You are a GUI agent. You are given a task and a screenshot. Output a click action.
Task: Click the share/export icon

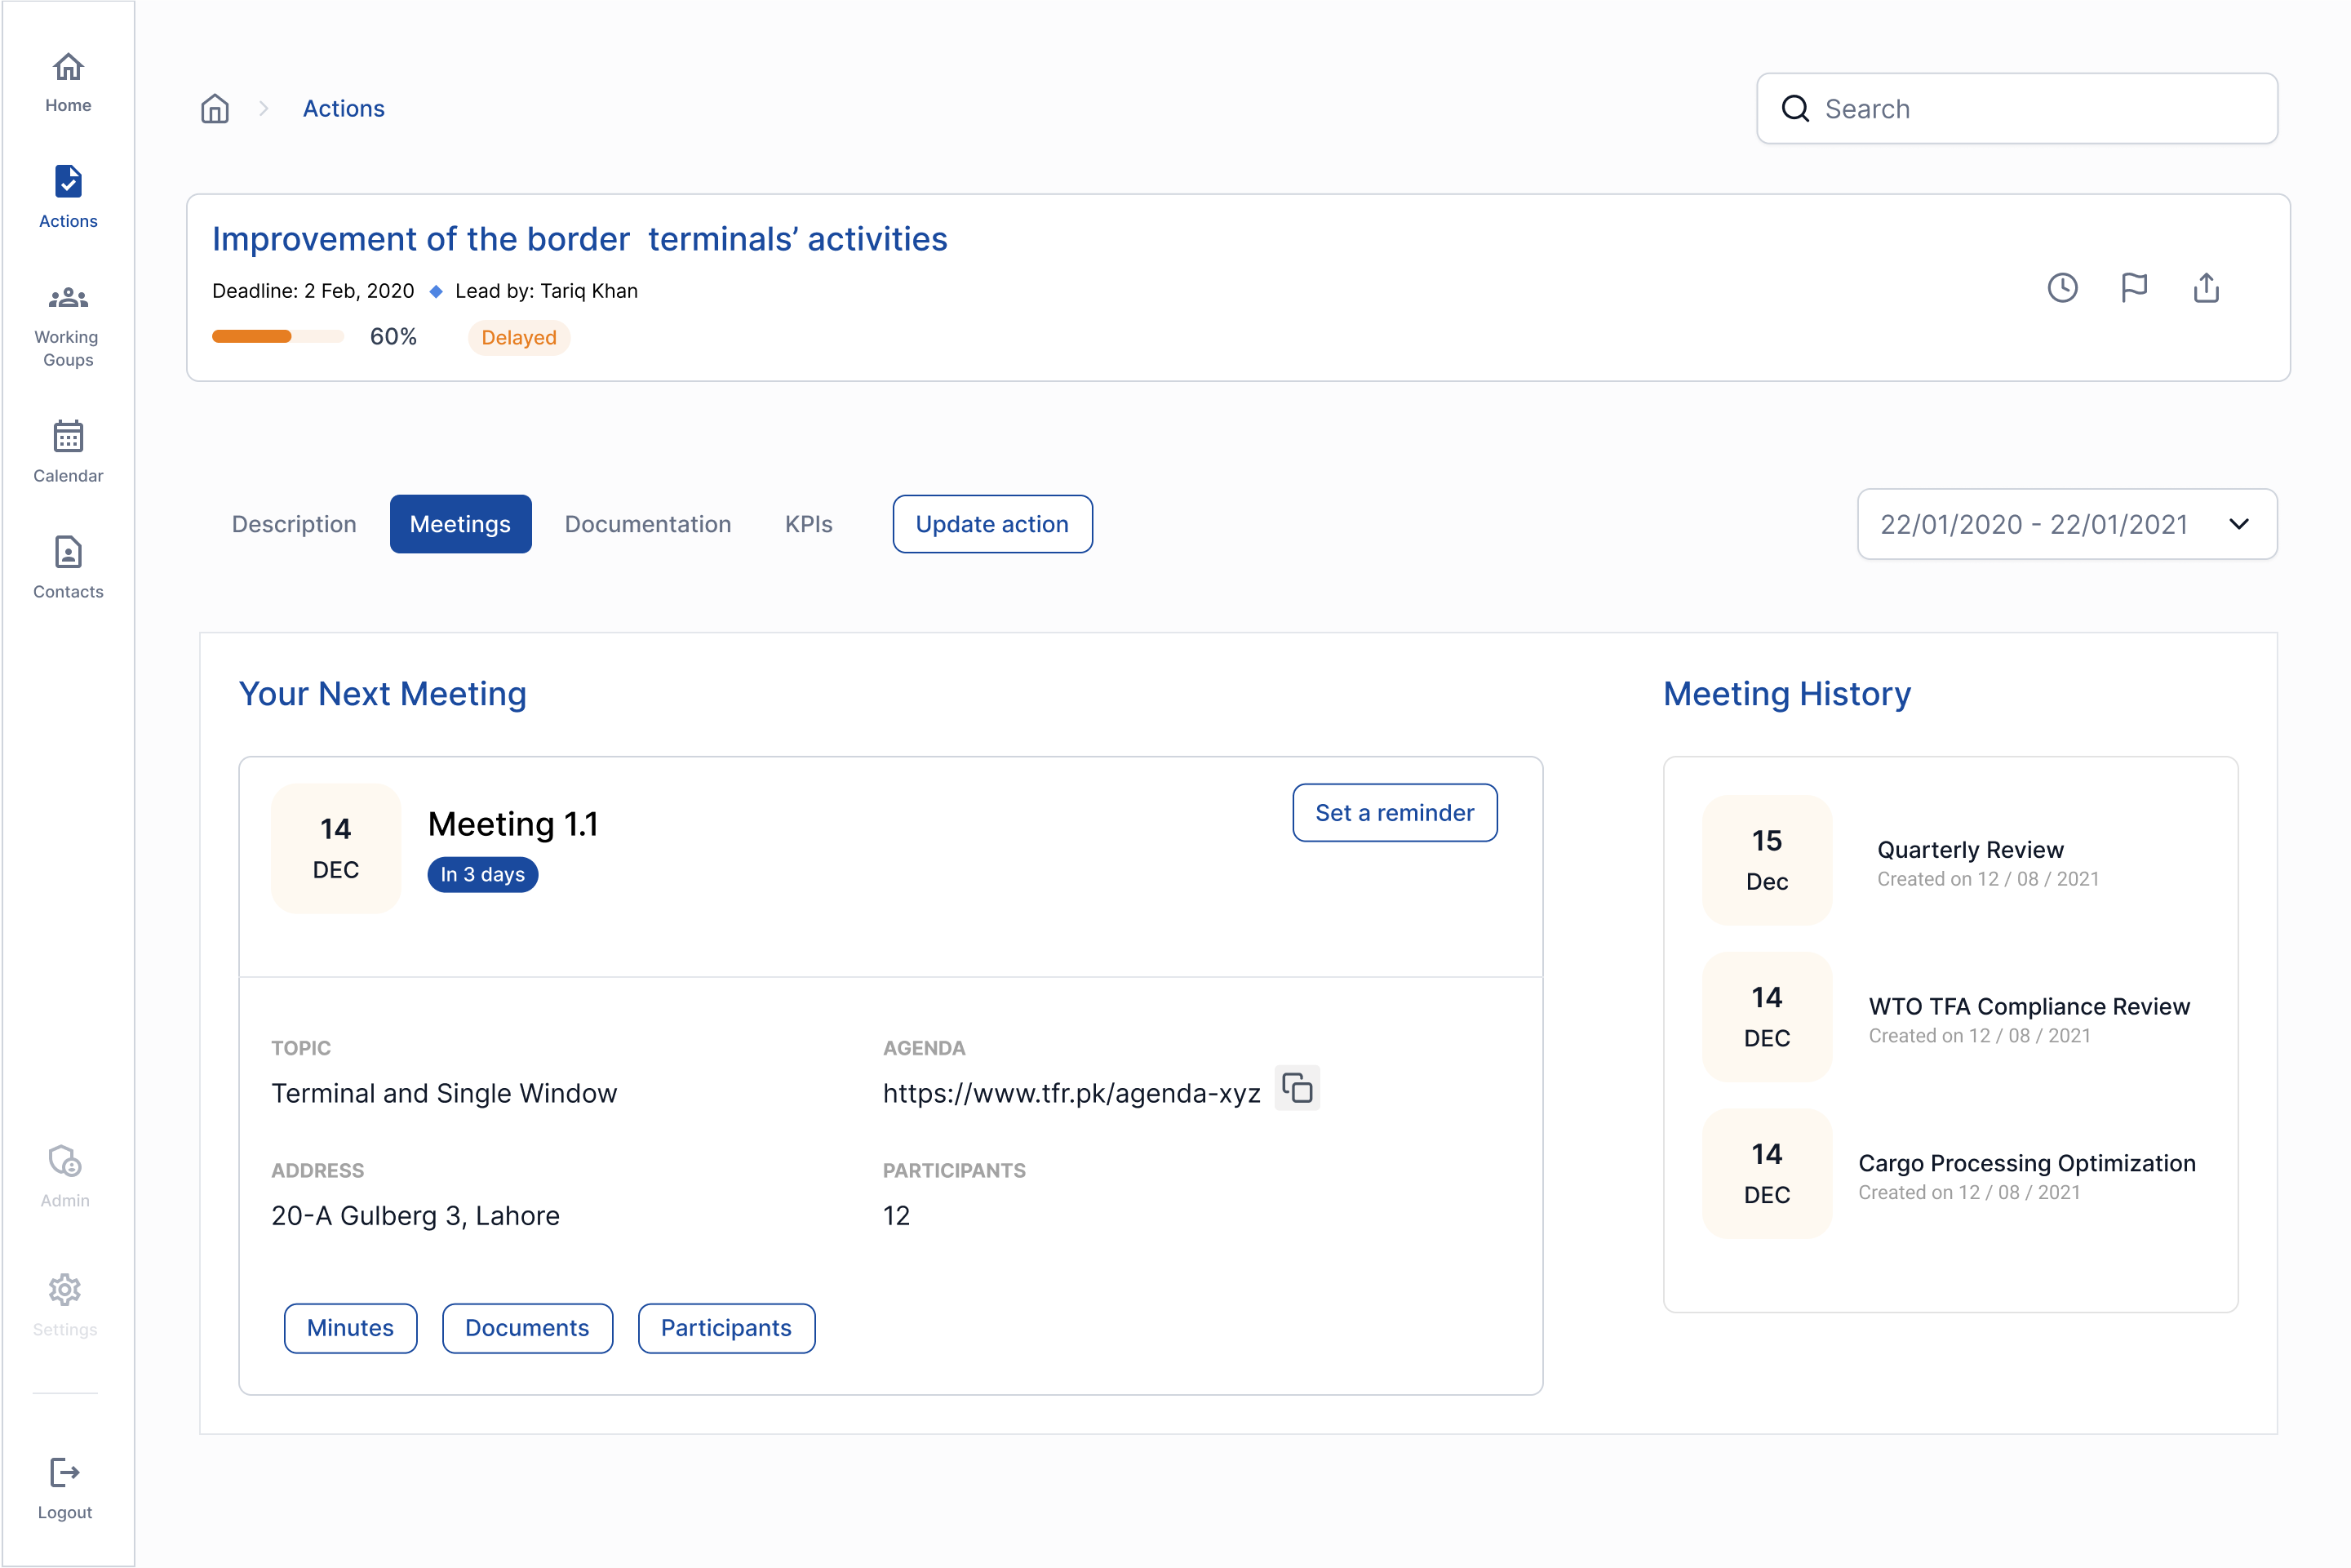[x=2206, y=288]
